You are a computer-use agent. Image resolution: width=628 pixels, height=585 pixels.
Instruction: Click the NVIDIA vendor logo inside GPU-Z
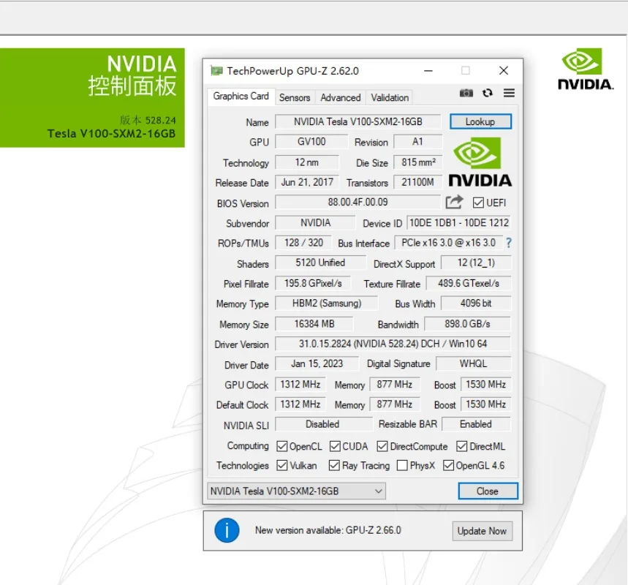click(480, 162)
